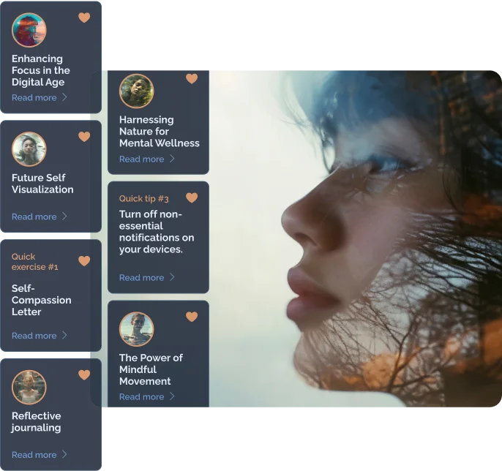Heart the Harnessing Nature for Mental Wellness card

(x=192, y=79)
